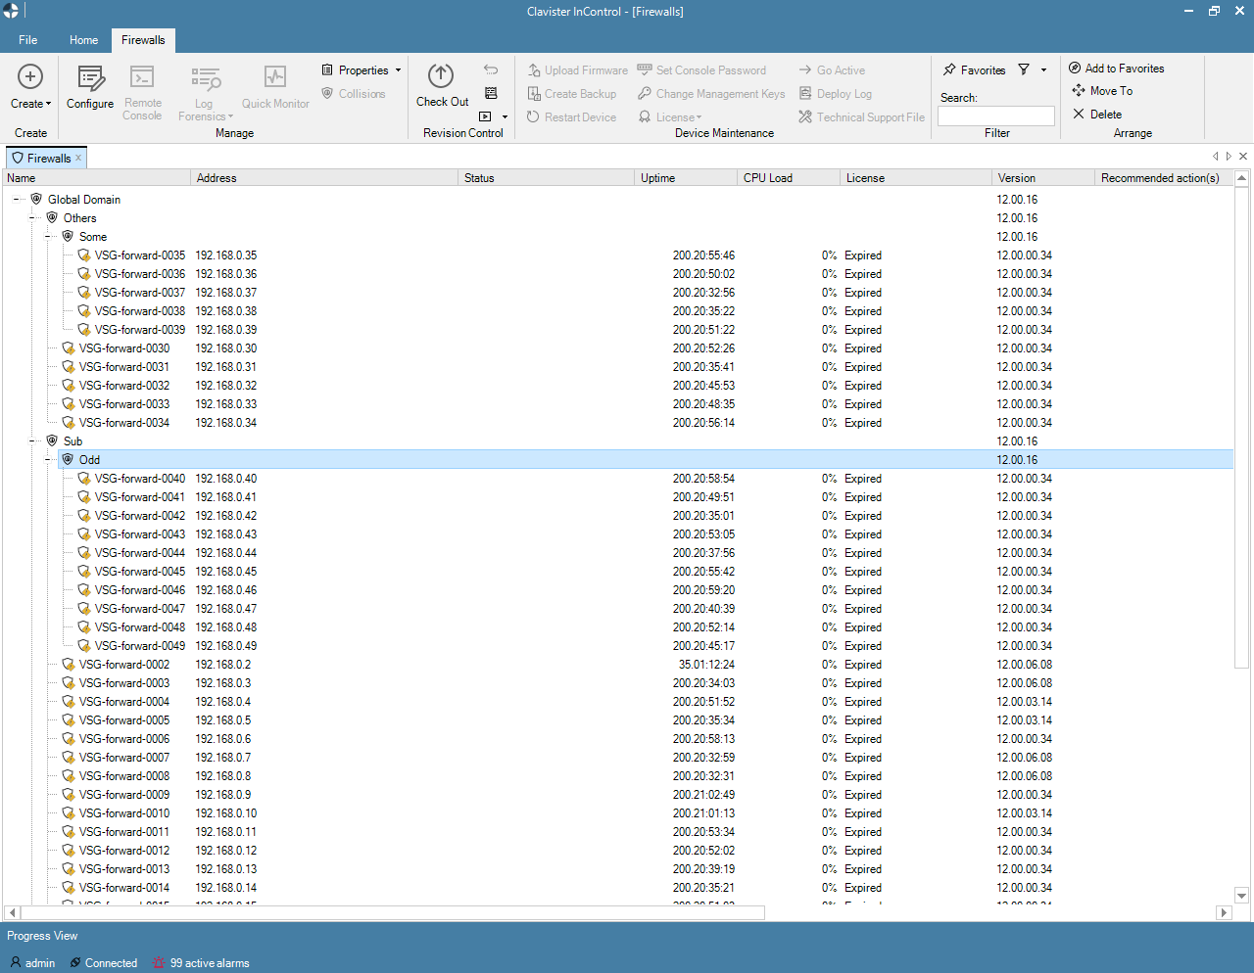Click the Check Out icon

click(x=441, y=75)
